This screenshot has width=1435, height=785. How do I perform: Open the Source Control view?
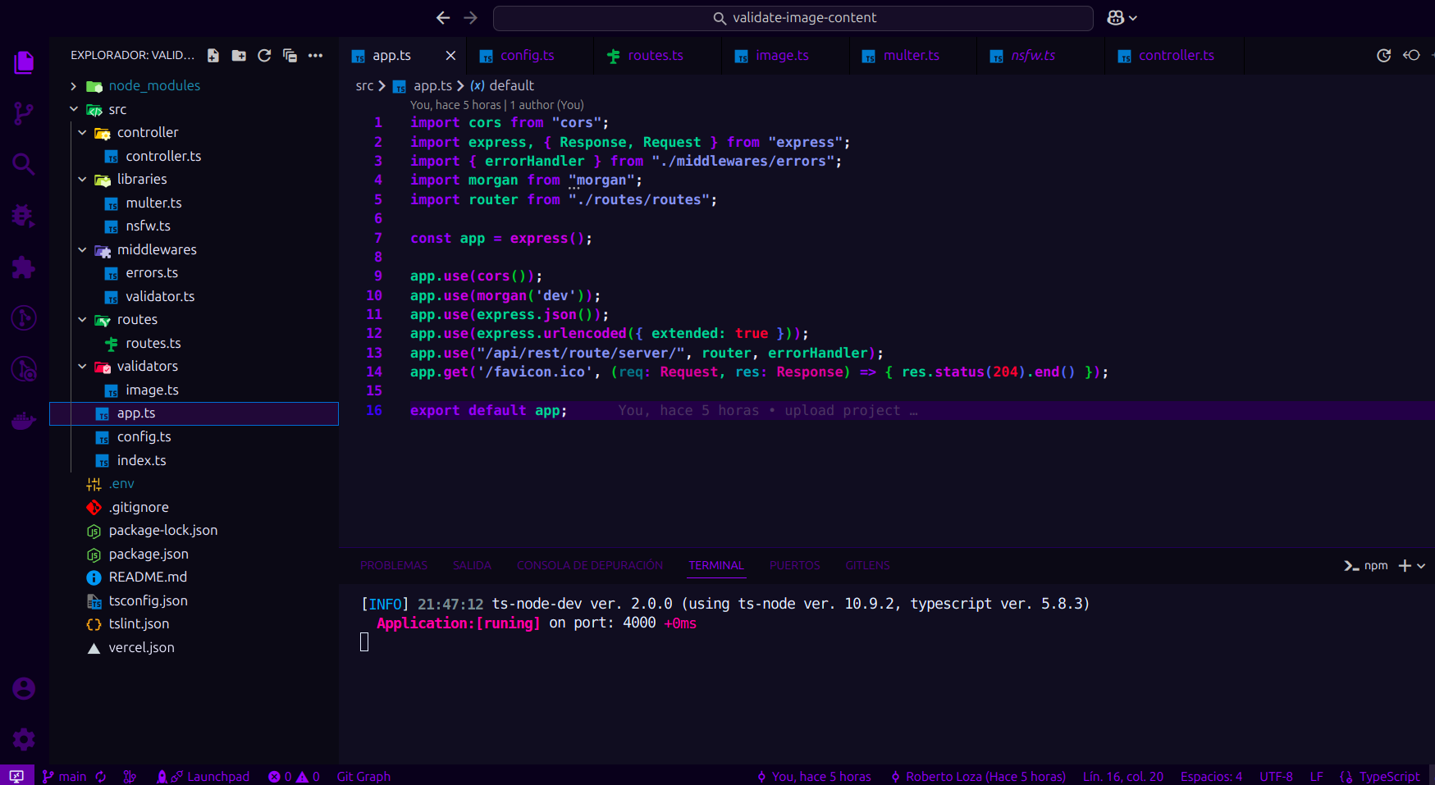[x=24, y=113]
